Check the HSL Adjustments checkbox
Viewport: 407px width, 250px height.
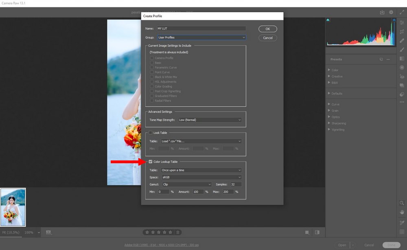pyautogui.click(x=152, y=81)
